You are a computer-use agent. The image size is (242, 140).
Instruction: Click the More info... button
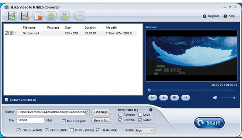[x=101, y=121]
